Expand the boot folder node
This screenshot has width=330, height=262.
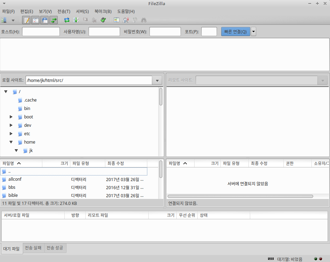pos(11,117)
